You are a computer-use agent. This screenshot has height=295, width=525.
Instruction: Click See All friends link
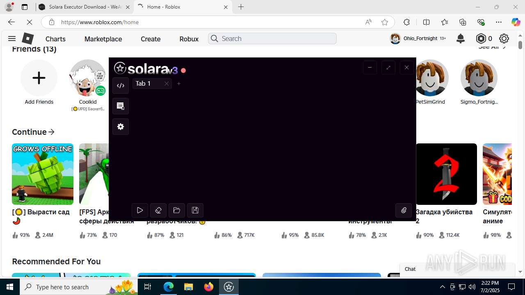coord(492,48)
